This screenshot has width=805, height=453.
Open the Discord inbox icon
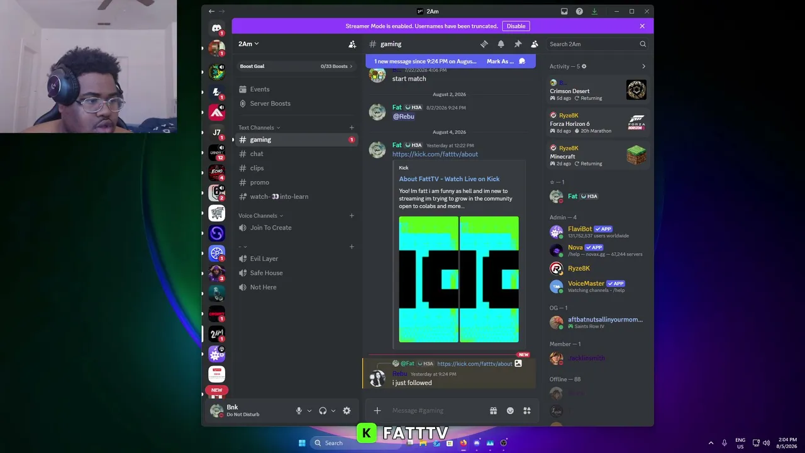coord(564,11)
